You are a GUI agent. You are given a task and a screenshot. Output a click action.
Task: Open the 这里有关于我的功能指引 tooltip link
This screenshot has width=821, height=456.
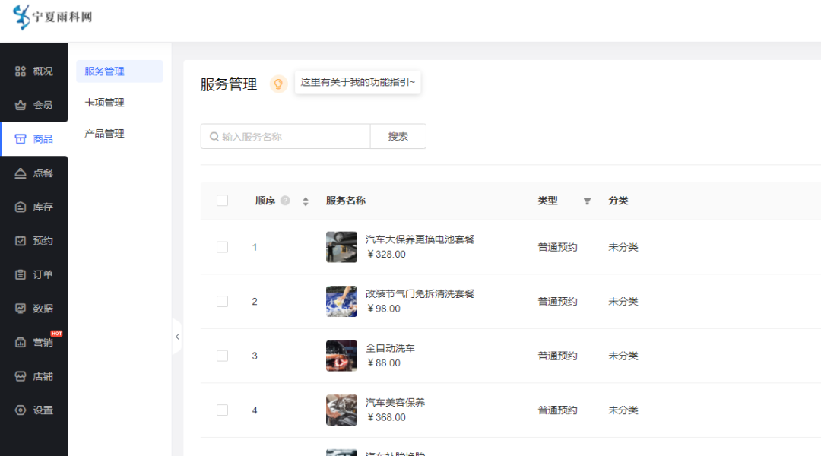357,82
